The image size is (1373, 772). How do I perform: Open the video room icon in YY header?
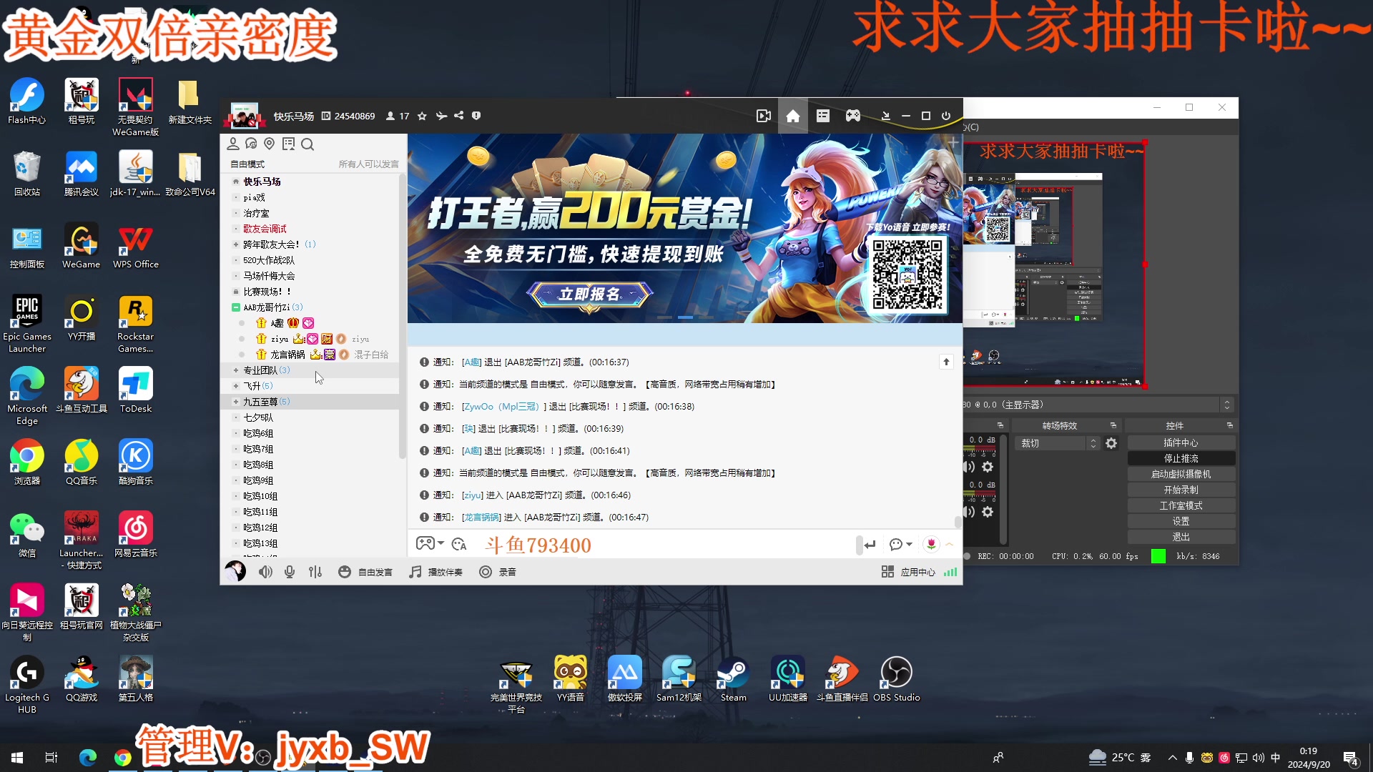763,116
